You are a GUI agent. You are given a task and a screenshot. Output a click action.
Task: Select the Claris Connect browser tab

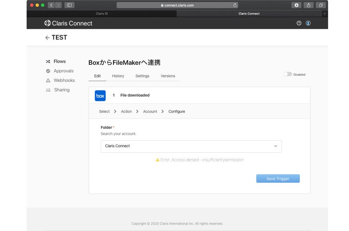tap(249, 14)
